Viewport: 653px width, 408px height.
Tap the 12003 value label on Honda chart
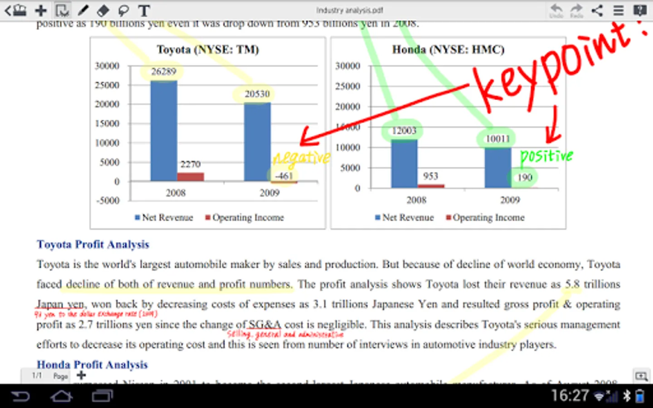point(404,131)
